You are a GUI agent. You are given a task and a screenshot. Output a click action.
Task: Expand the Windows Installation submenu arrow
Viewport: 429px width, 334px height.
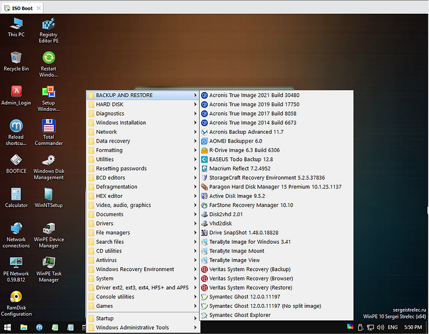195,123
